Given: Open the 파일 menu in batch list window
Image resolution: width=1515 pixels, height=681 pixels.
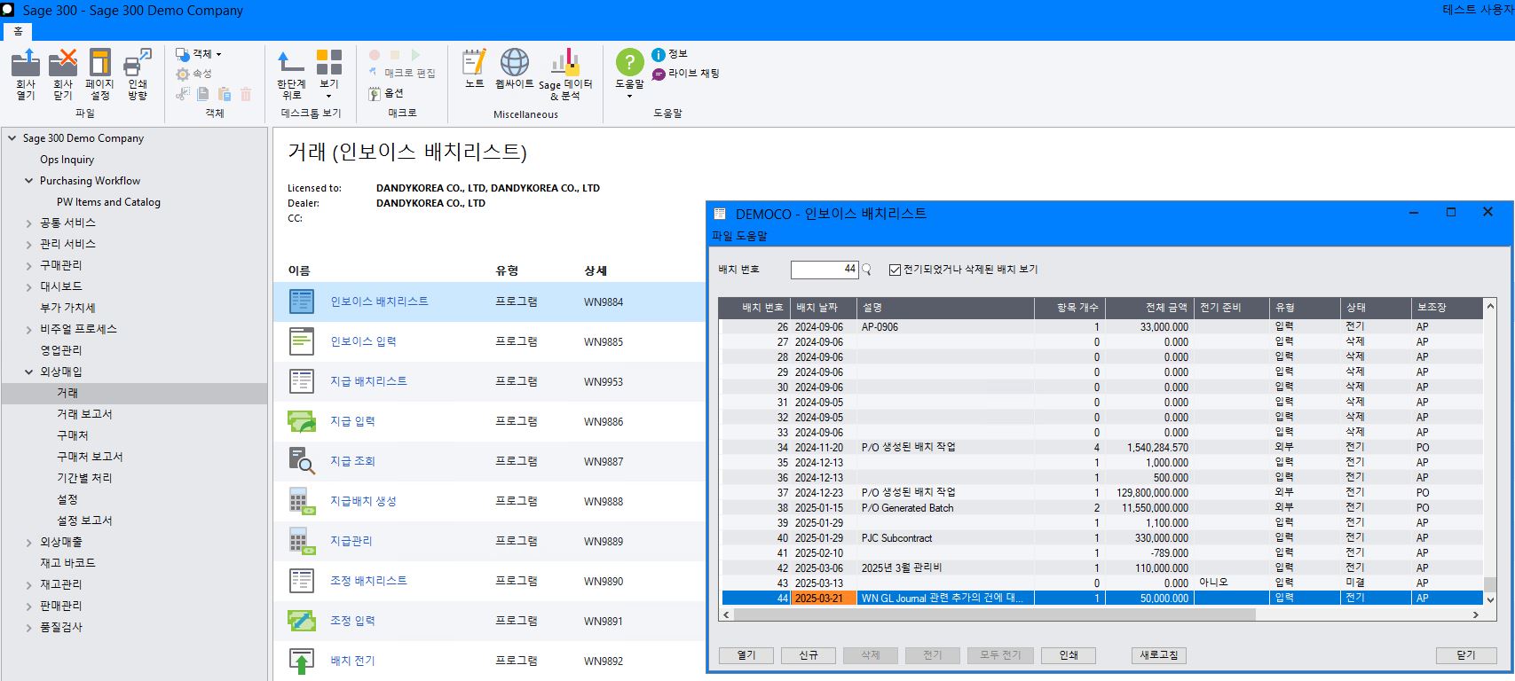Looking at the screenshot, I should tap(722, 236).
